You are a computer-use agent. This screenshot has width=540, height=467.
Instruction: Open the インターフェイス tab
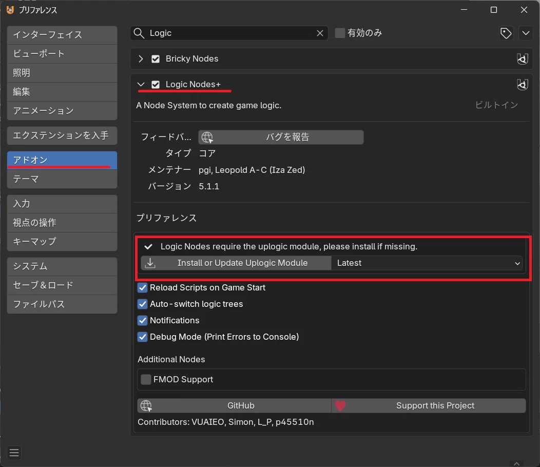(62, 35)
